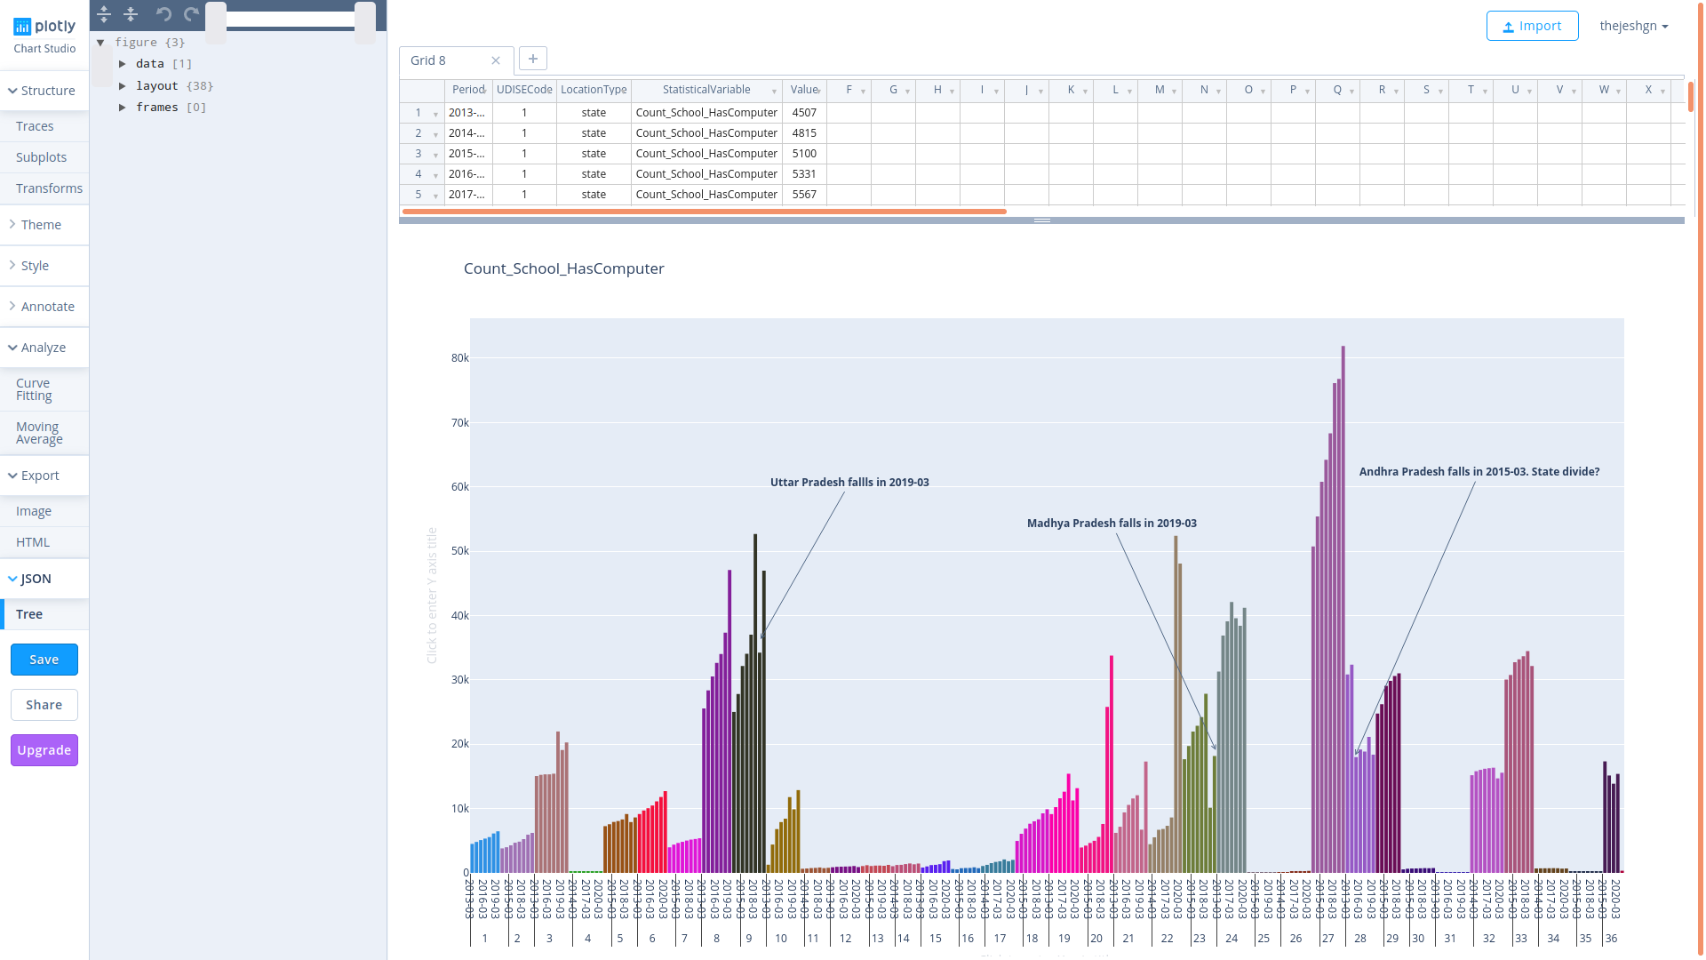The image size is (1706, 960).
Task: Open the Import panel
Action: [1532, 25]
